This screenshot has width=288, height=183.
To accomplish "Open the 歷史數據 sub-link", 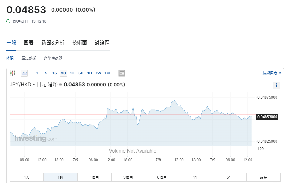I will tap(29, 58).
